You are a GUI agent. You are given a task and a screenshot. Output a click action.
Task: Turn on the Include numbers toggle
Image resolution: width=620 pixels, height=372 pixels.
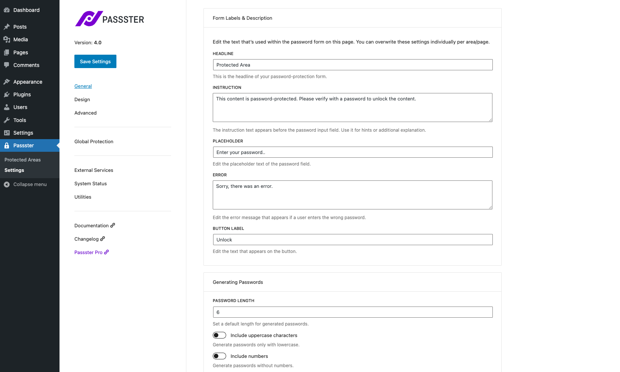pos(219,356)
